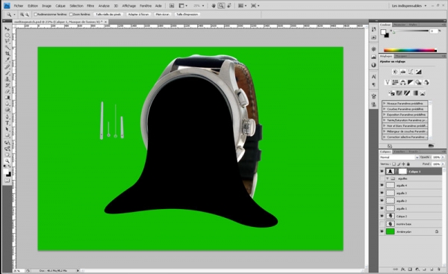Image resolution: width=448 pixels, height=274 pixels.
Task: Click the Rotate View tool in application bar
Action: pyautogui.click(x=229, y=6)
